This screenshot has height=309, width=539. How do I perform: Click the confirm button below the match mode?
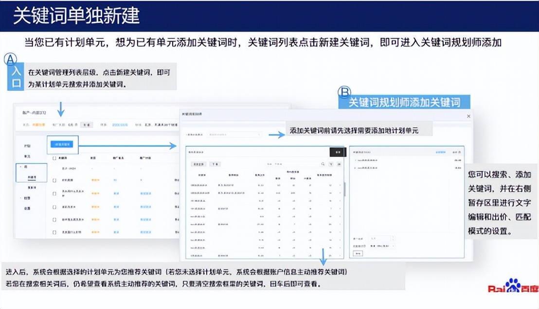[358, 254]
